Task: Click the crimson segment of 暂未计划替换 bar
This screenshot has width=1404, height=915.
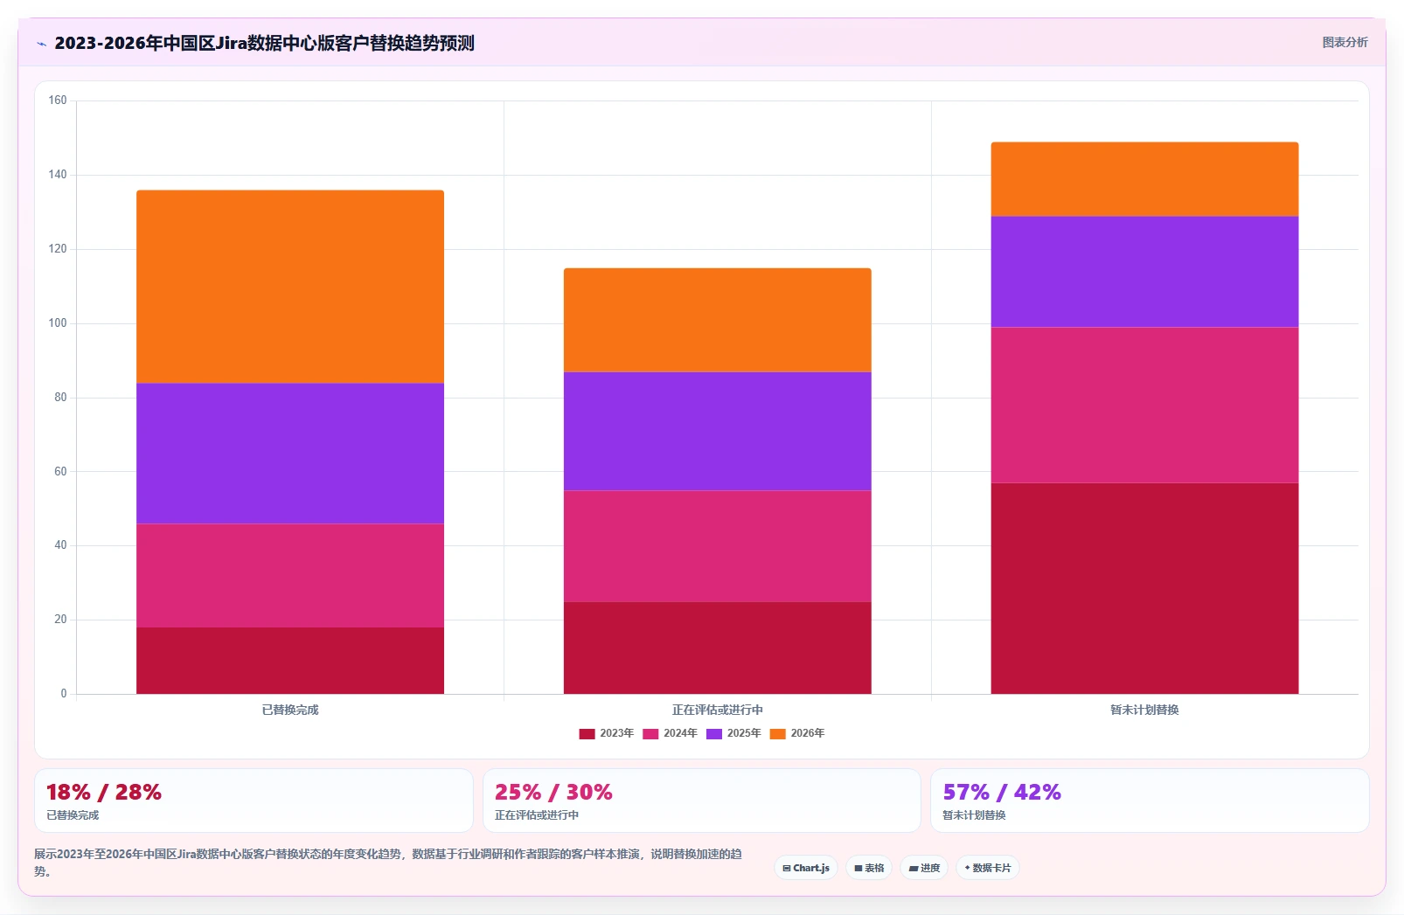Action: (1145, 588)
